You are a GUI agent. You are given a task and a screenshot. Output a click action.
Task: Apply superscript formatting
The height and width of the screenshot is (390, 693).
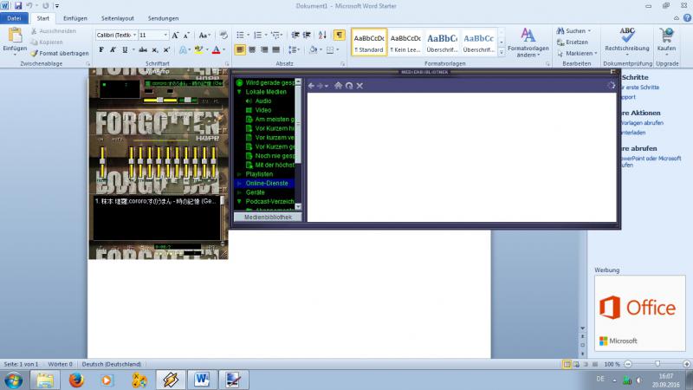coord(166,50)
